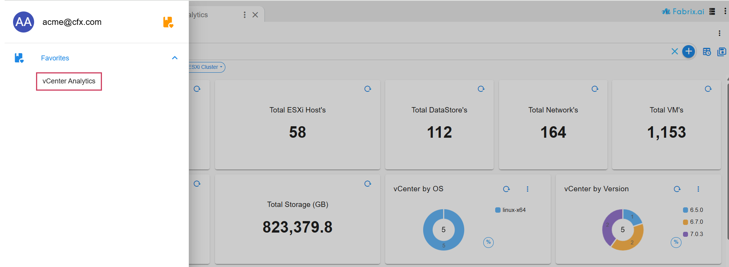This screenshot has width=729, height=267.
Task: Refresh the Total VM's widget
Action: (708, 89)
